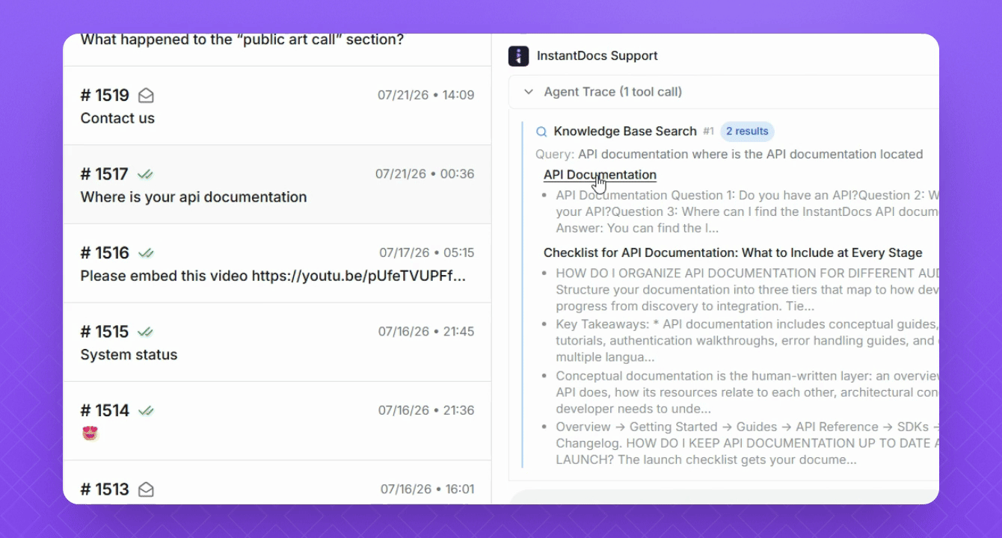1002x538 pixels.
Task: Open the API Documentation result link
Action: tap(600, 175)
